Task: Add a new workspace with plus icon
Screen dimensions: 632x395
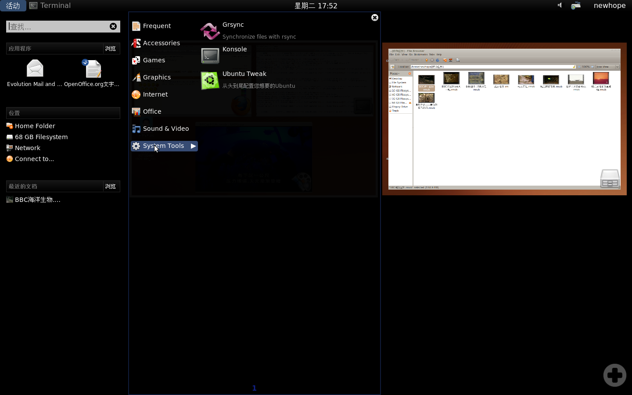Action: pos(614,375)
